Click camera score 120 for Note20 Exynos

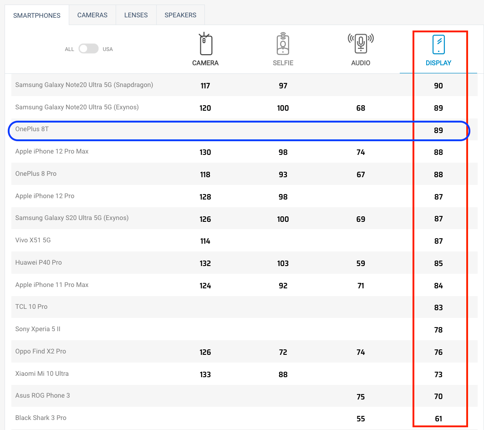tap(205, 108)
